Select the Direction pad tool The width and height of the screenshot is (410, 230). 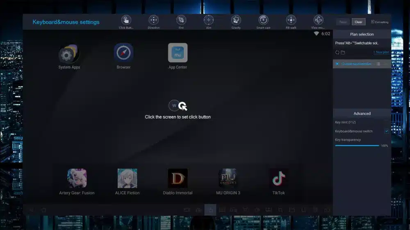(153, 22)
